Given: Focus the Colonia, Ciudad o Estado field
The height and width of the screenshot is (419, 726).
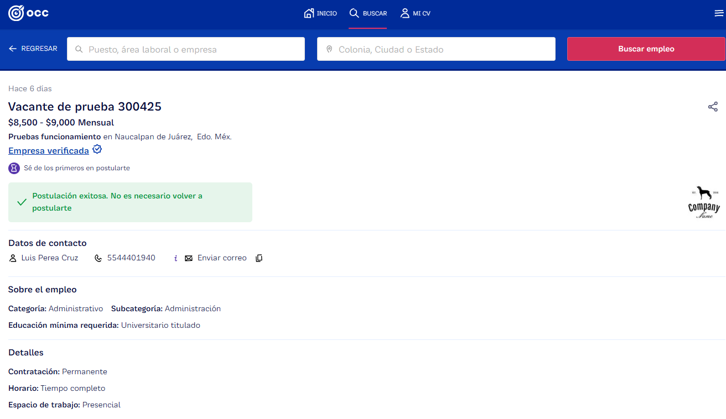Looking at the screenshot, I should [443, 49].
